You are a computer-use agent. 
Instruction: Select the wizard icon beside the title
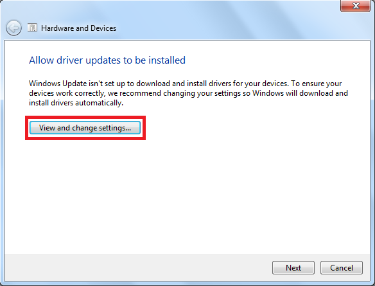pos(32,28)
